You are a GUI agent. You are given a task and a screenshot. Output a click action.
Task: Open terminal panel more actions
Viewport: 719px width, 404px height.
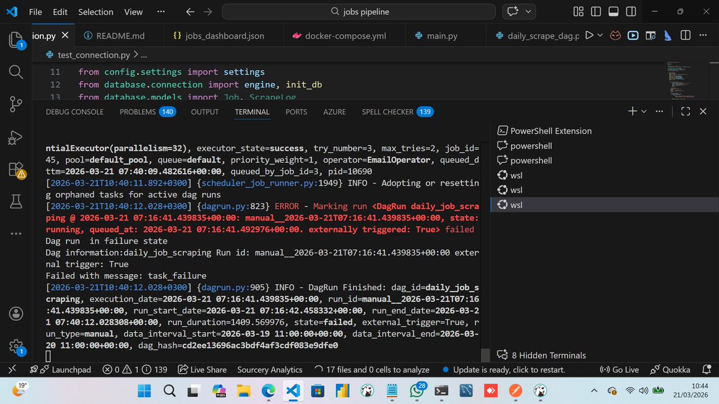pyautogui.click(x=660, y=111)
